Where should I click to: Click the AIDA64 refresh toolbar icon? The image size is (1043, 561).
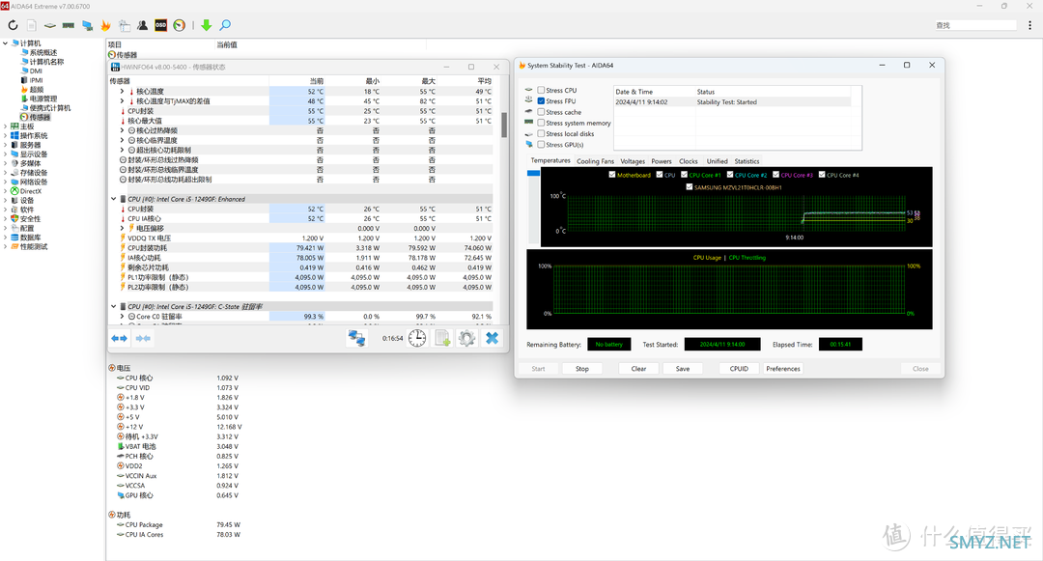point(13,25)
